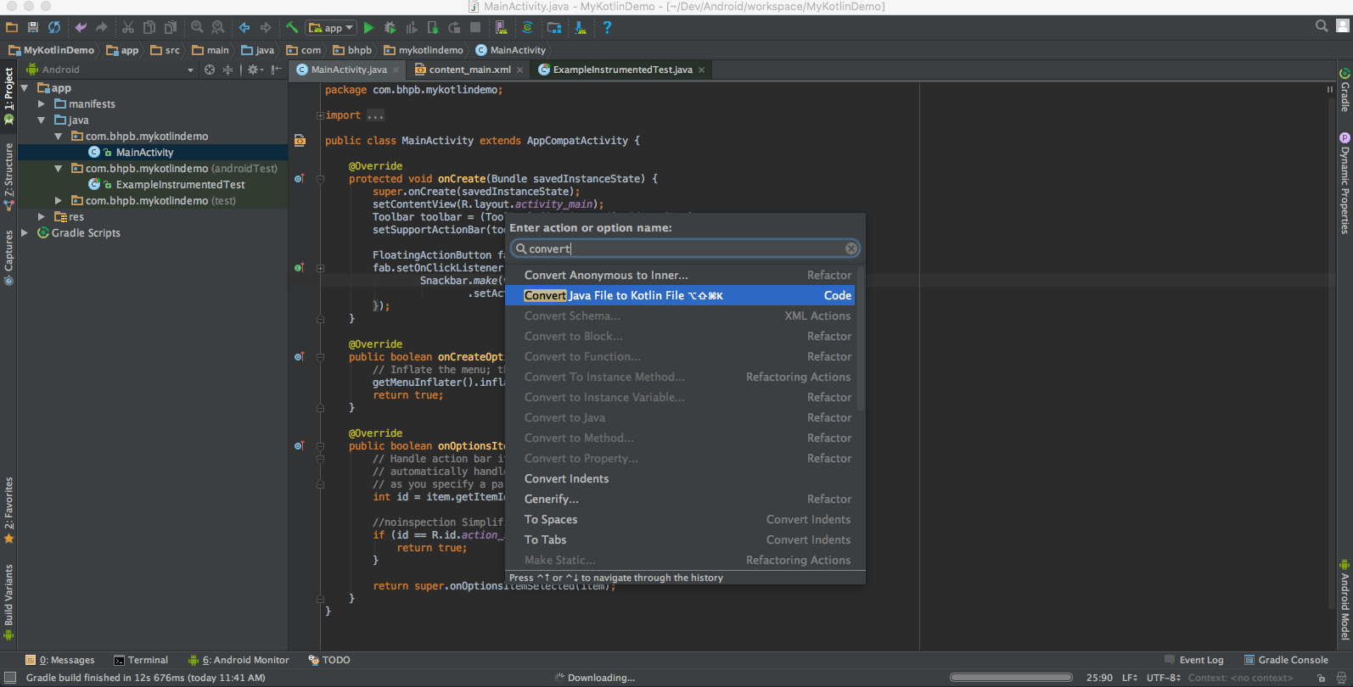
Task: Close the MainActivity.java tab
Action: click(x=396, y=70)
